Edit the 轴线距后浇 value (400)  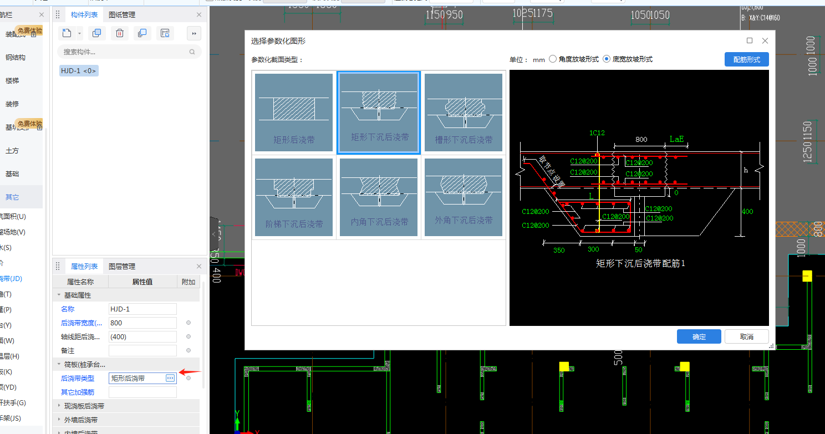(142, 337)
